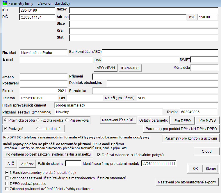
Task: Focus the Název input field
Action: click(x=144, y=10)
